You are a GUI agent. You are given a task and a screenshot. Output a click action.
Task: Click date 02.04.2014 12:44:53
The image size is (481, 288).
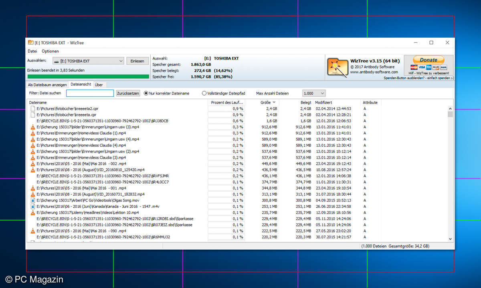(333, 108)
